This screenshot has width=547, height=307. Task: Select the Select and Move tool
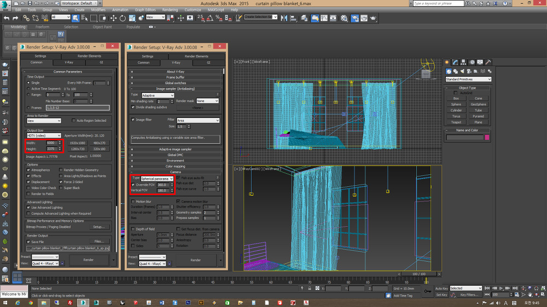(x=114, y=17)
